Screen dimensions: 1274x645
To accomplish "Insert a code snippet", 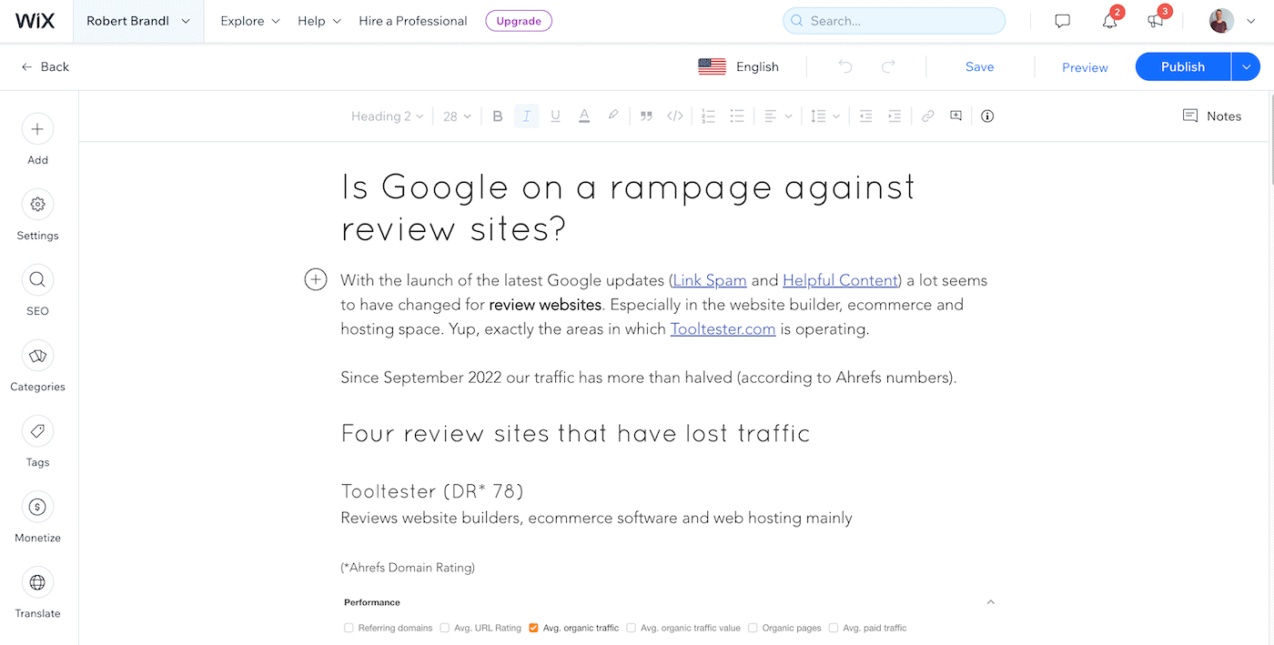I will click(x=675, y=116).
